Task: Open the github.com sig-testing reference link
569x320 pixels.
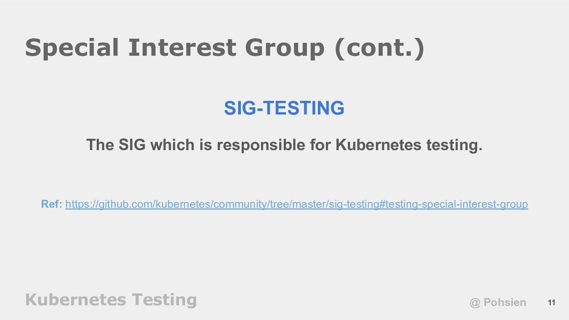Action: 297,204
